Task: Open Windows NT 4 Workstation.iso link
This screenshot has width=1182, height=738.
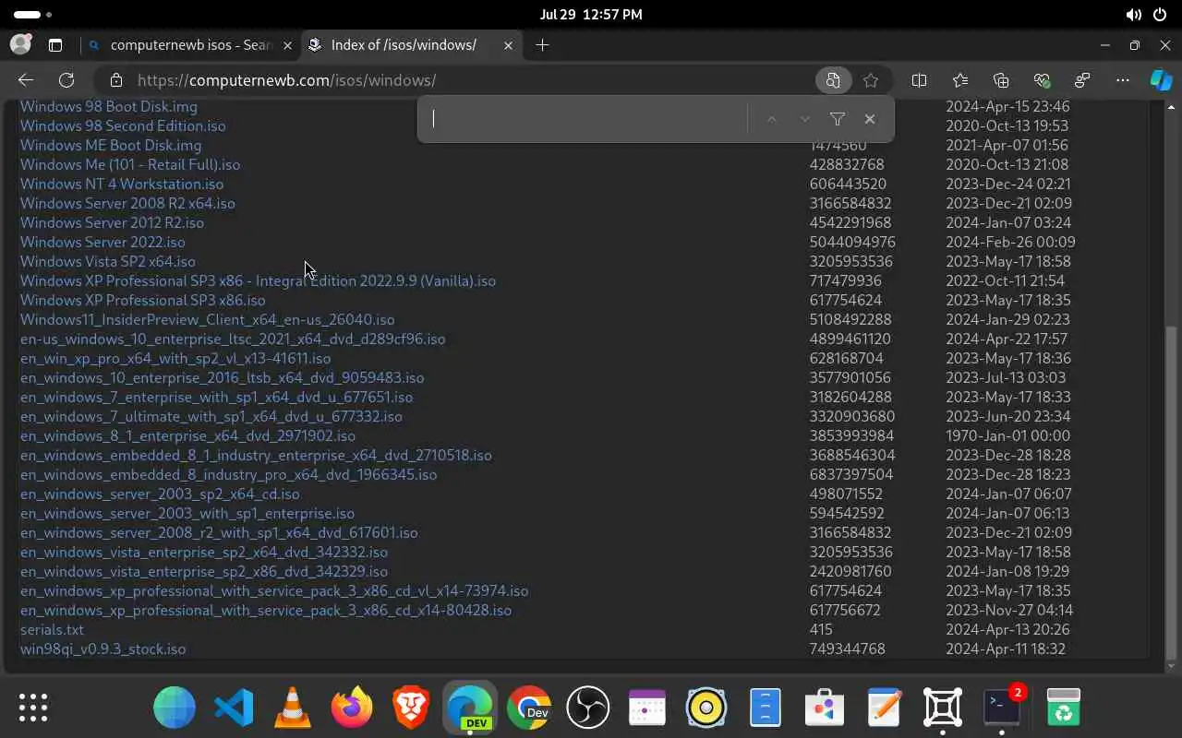Action: 122,184
